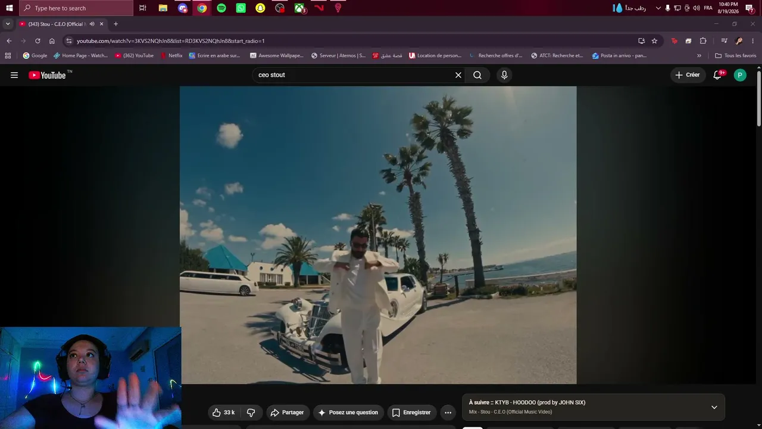Click the Windows taskbar search box

point(76,8)
